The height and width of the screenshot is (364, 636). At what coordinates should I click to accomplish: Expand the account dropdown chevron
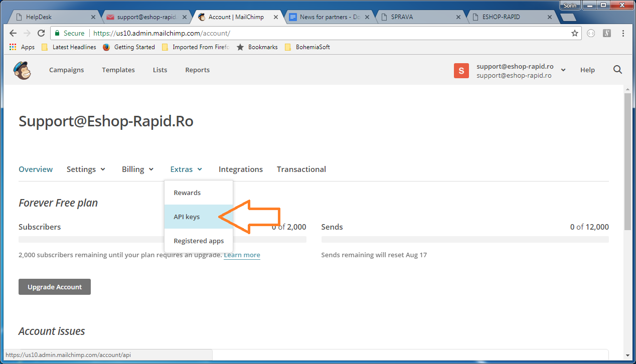pyautogui.click(x=563, y=70)
